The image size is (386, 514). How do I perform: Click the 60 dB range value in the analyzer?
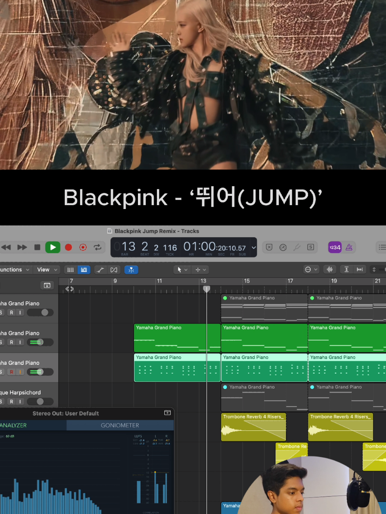coord(10,436)
